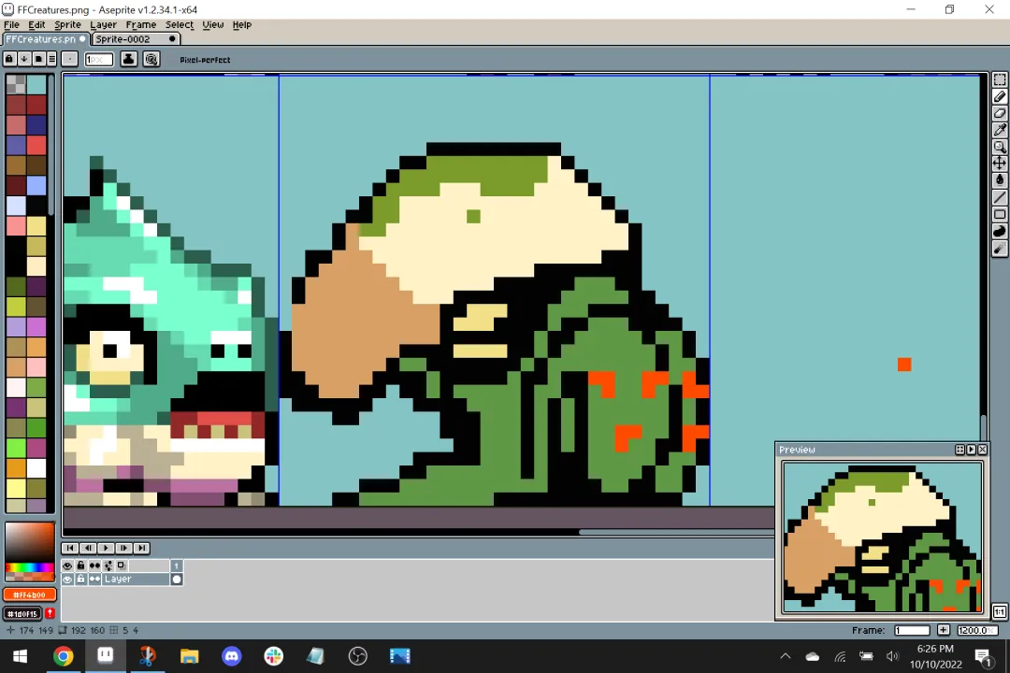Go to the next frame
The image size is (1010, 673).
coord(123,548)
